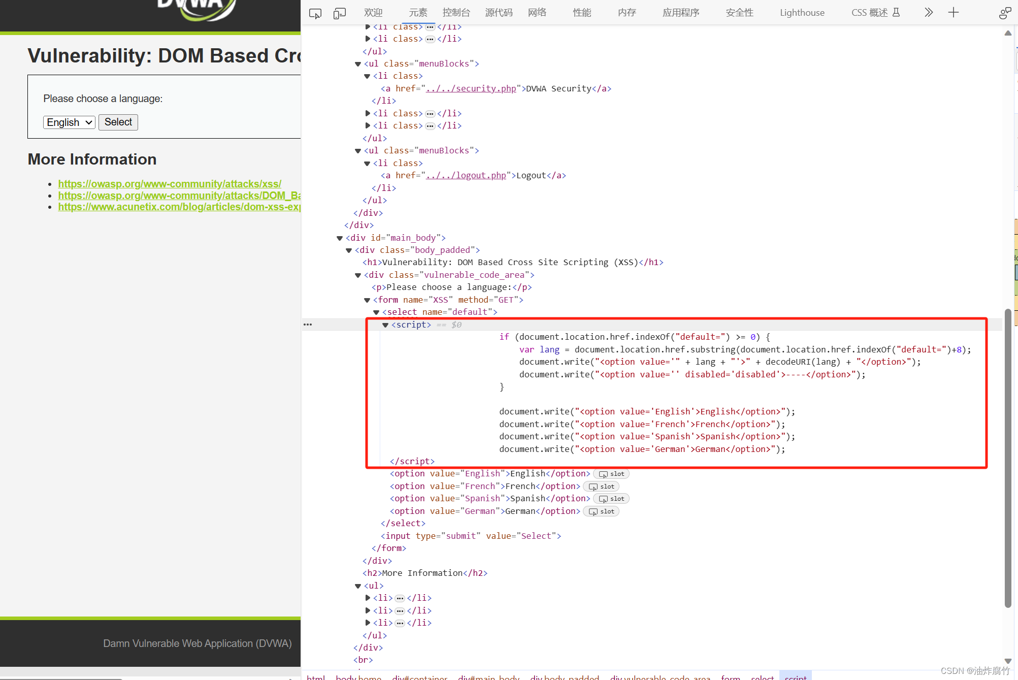Click slot badge next to German option
1018x680 pixels.
602,511
